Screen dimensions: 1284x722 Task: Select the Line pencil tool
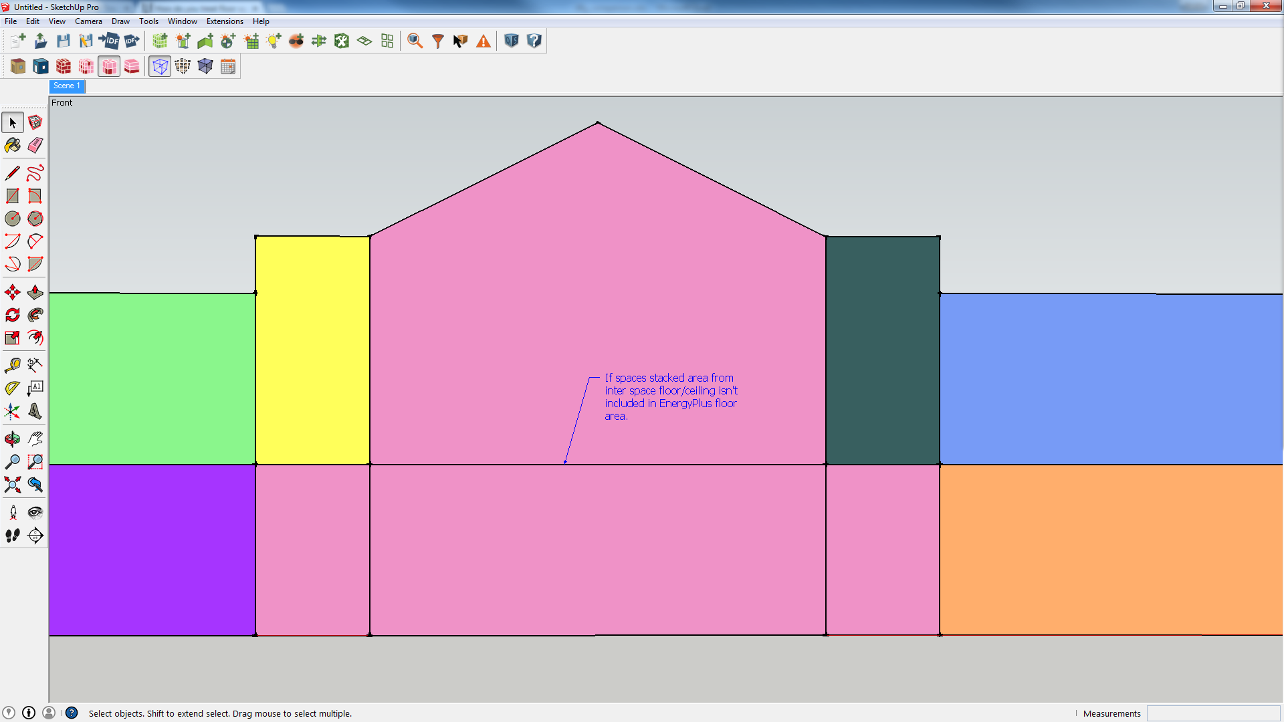click(x=13, y=173)
